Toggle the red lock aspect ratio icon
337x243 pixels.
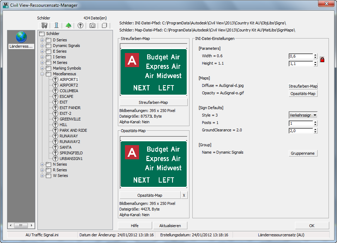322,60
